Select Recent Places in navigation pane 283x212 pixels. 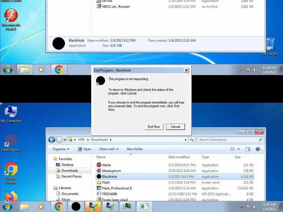[x=69, y=176]
